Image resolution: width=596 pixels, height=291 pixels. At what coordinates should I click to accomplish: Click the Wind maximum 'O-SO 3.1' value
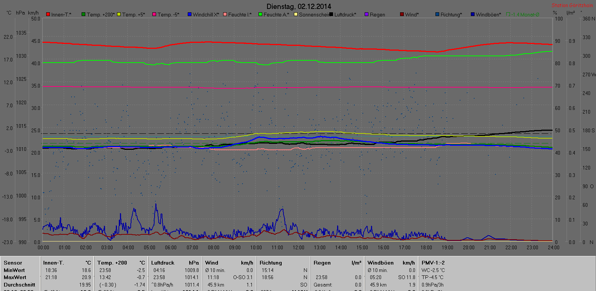click(243, 277)
